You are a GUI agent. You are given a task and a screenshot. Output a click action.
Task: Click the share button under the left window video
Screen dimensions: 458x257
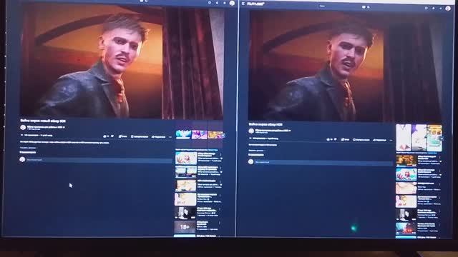point(159,136)
